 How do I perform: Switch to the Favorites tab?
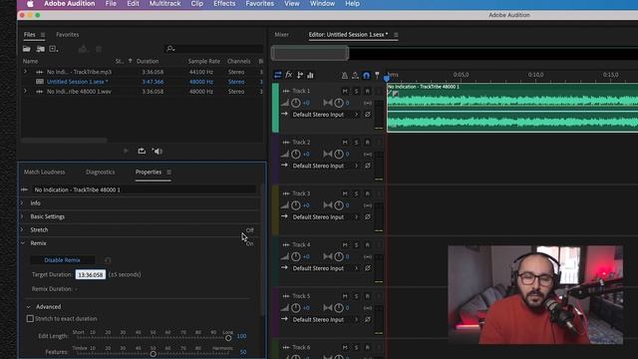click(x=68, y=35)
